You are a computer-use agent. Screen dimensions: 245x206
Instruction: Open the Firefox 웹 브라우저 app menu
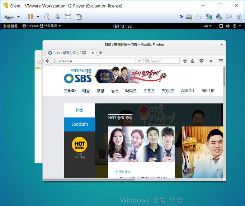click(x=42, y=26)
